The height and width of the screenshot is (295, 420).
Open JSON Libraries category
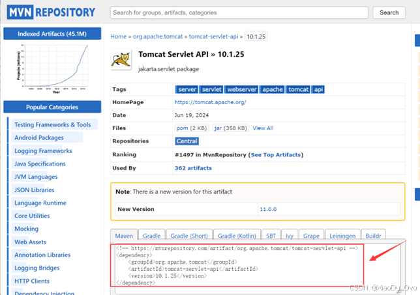click(x=35, y=190)
